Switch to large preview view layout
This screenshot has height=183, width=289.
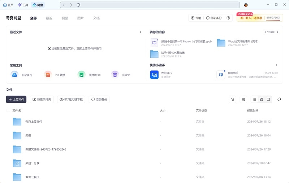point(268,99)
